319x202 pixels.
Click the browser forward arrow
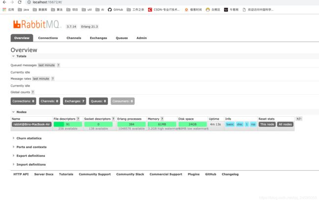12,2
